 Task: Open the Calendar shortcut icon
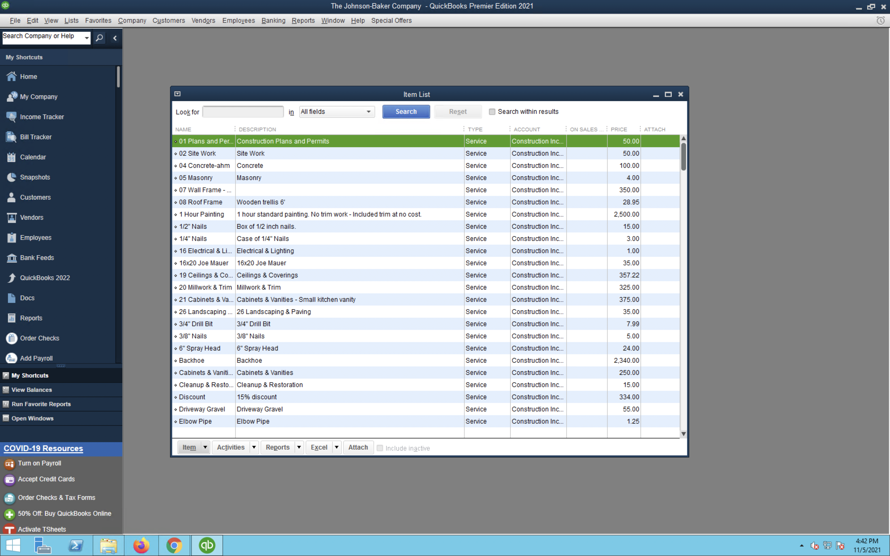[11, 157]
